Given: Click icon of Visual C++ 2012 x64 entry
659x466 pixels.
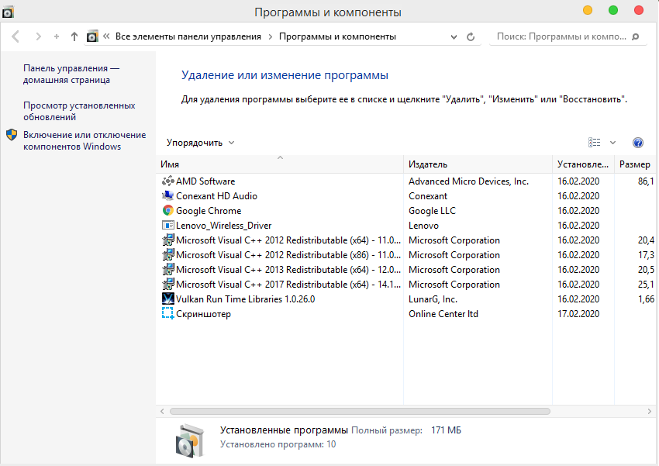Looking at the screenshot, I should coord(168,240).
